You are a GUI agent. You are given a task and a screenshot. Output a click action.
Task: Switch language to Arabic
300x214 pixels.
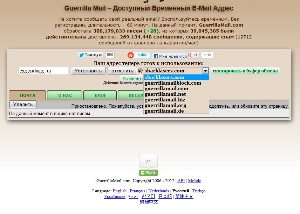[x=134, y=196]
